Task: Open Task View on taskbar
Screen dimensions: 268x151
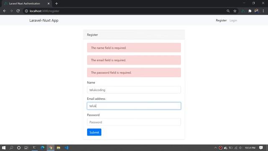Action: coord(26,148)
